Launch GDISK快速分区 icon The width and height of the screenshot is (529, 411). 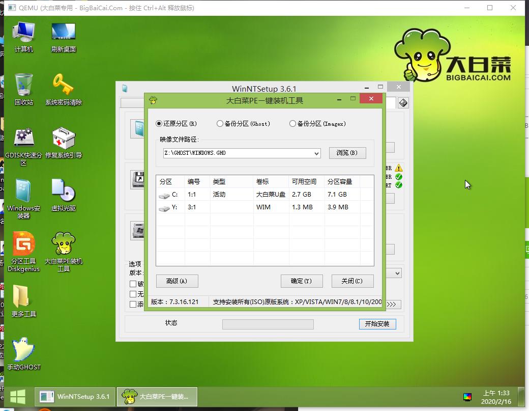pos(23,147)
